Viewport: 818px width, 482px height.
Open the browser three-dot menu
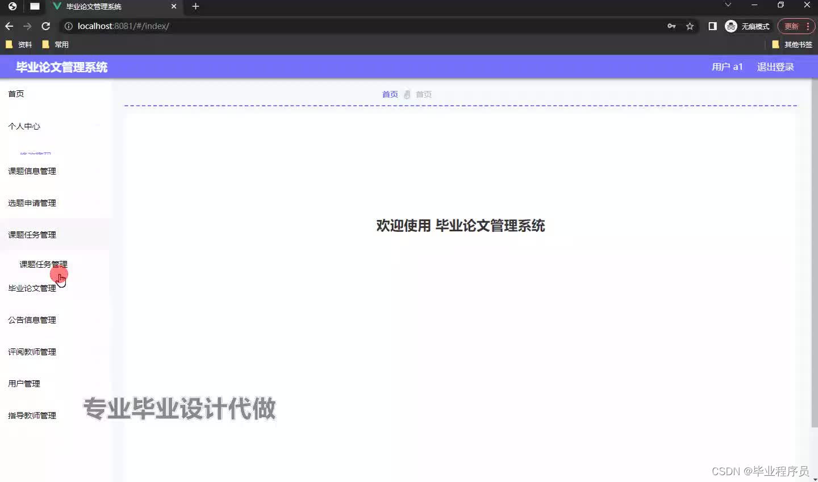click(808, 26)
